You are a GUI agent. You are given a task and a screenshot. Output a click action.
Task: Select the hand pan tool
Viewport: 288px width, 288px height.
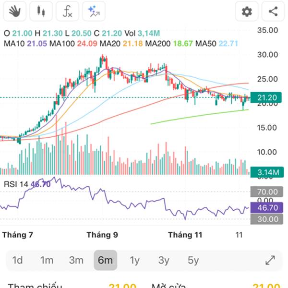pyautogui.click(x=15, y=12)
